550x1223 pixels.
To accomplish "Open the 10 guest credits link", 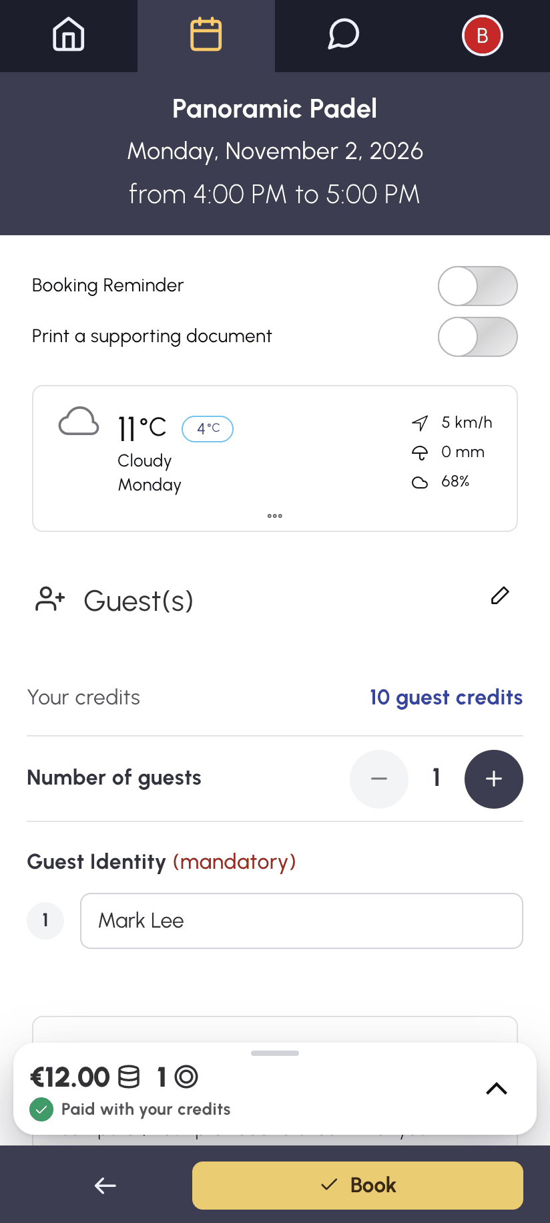I will coord(447,697).
